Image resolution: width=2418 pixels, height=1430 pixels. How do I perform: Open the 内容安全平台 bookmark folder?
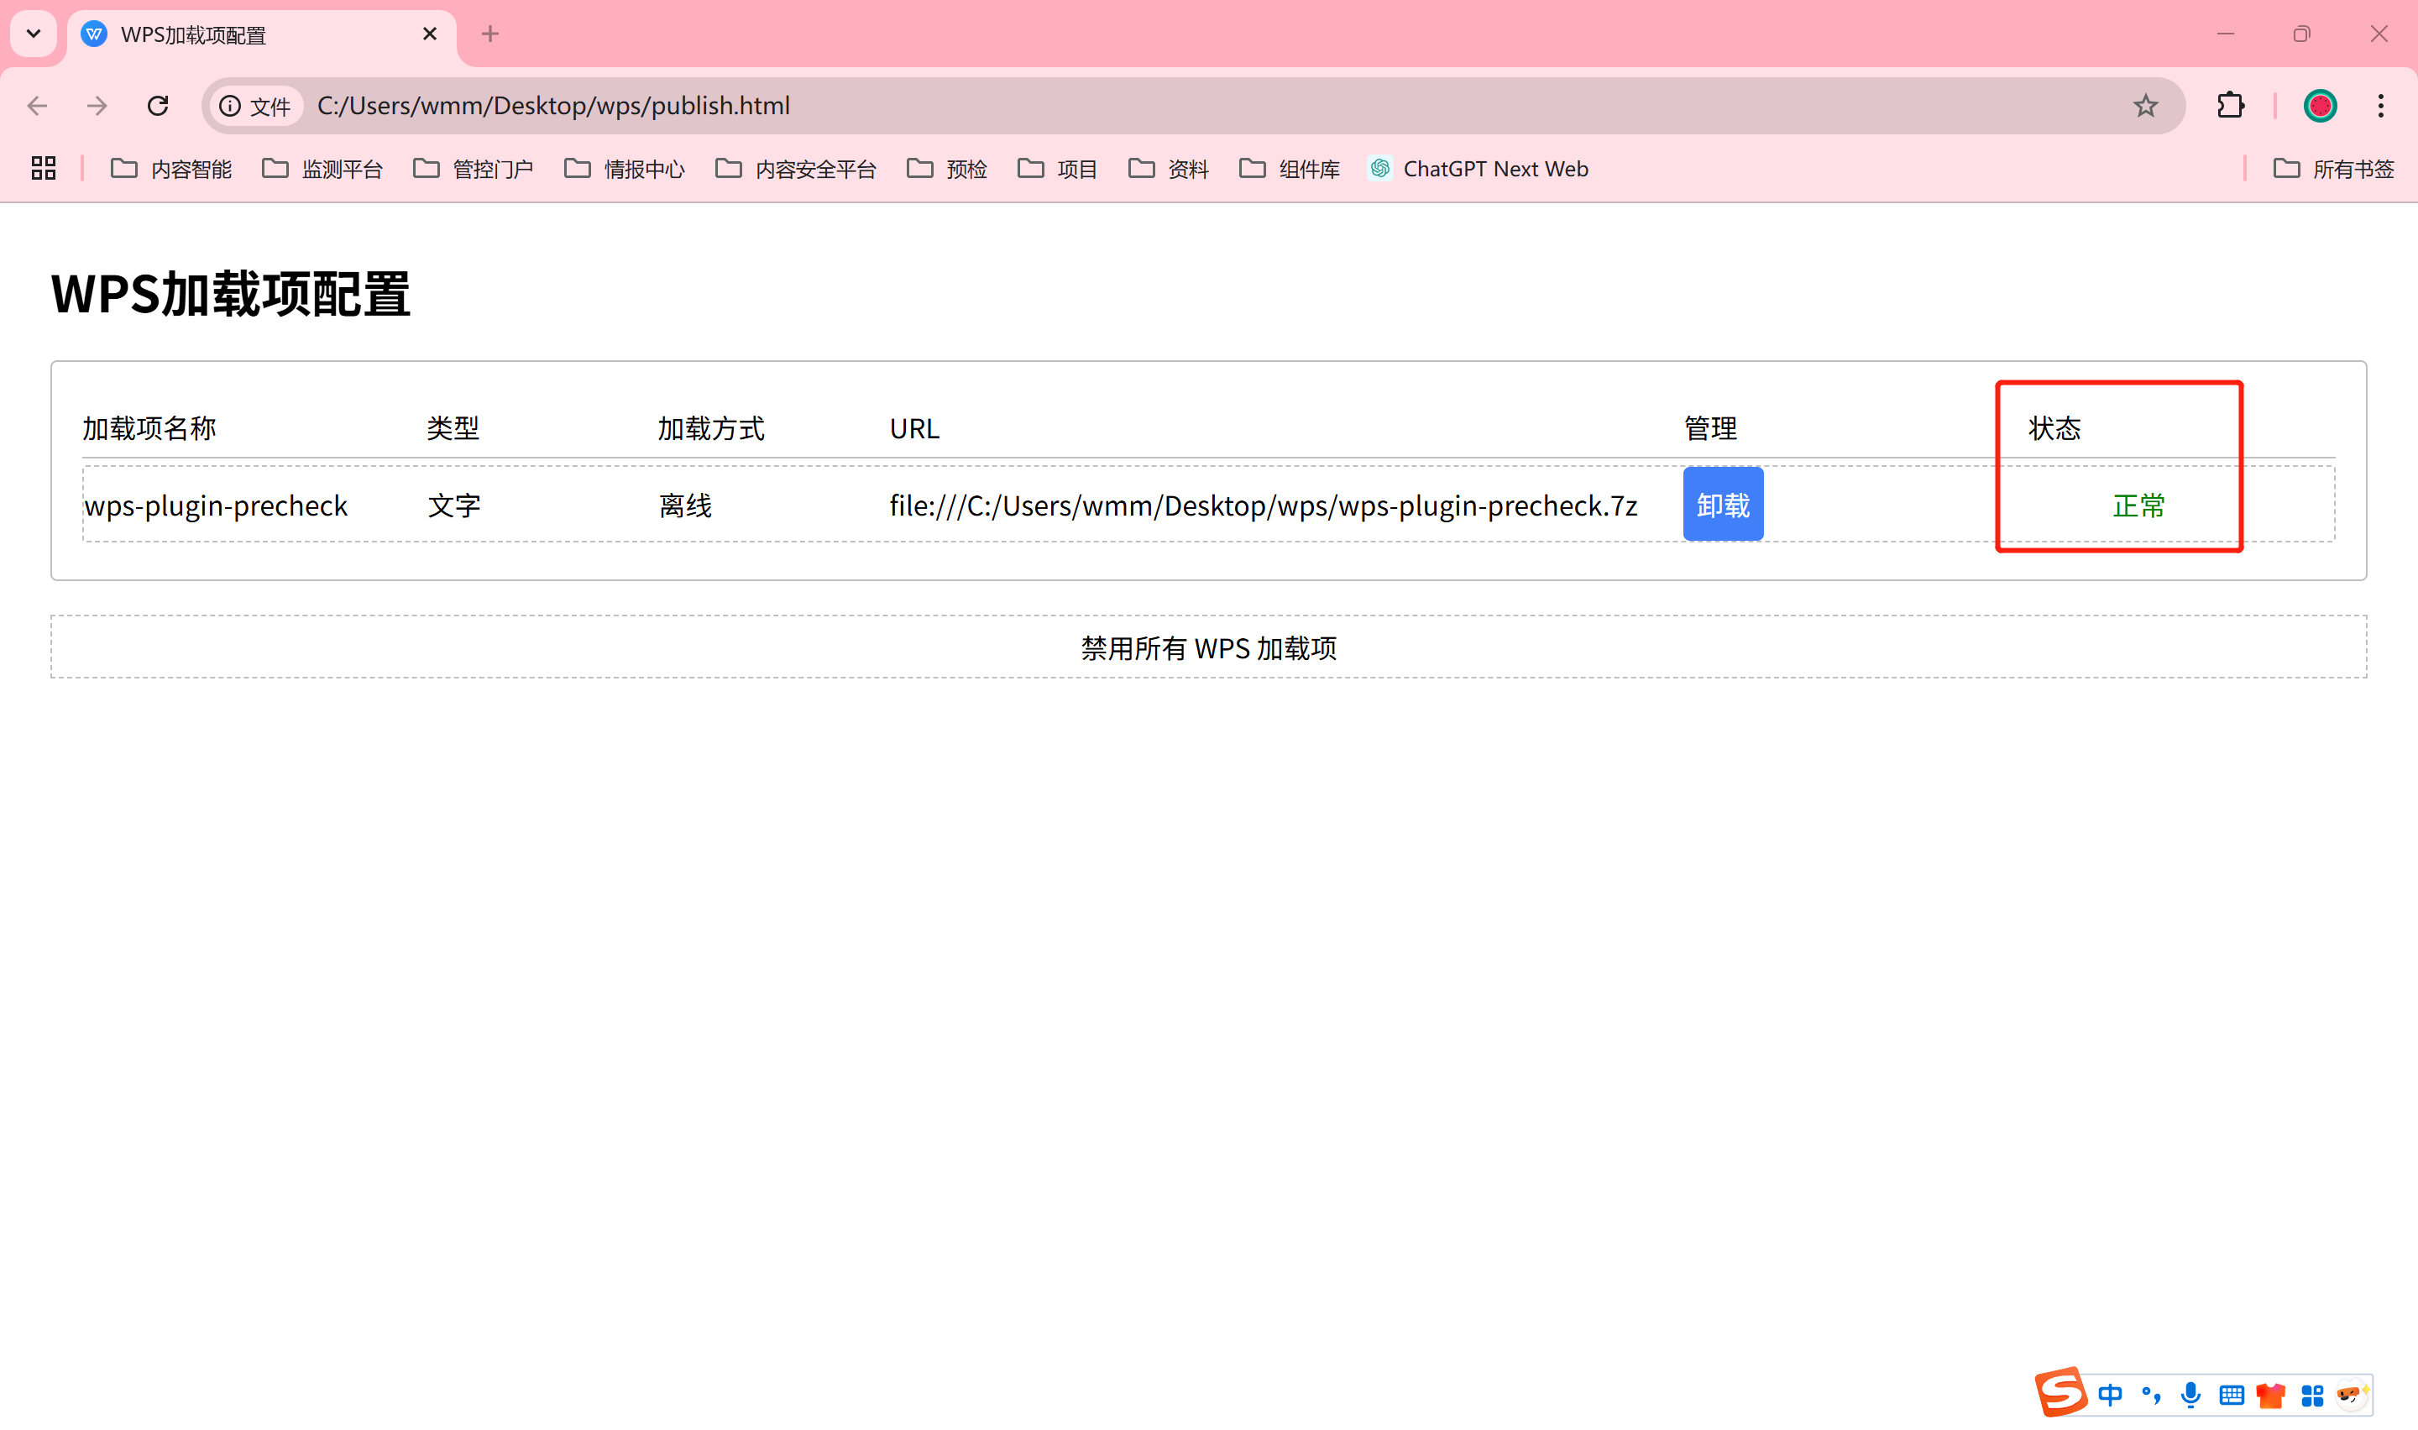(x=796, y=169)
